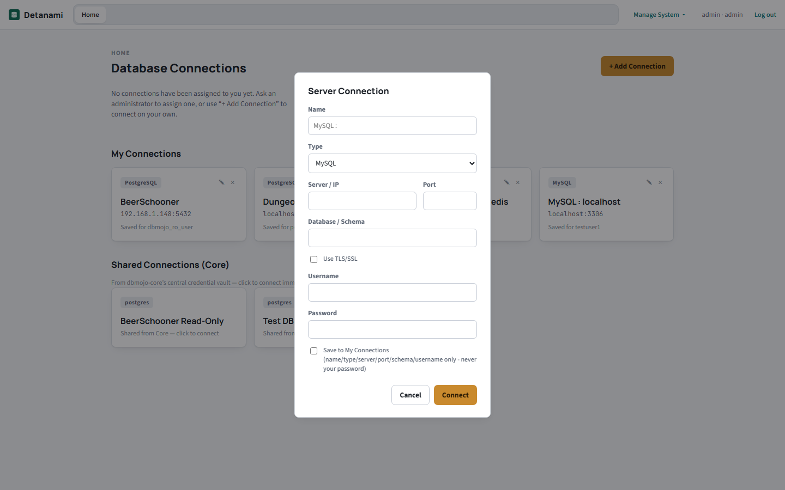Viewport: 785px width, 490px height.
Task: Click the 'Server Connection' dialog title
Action: (348, 91)
